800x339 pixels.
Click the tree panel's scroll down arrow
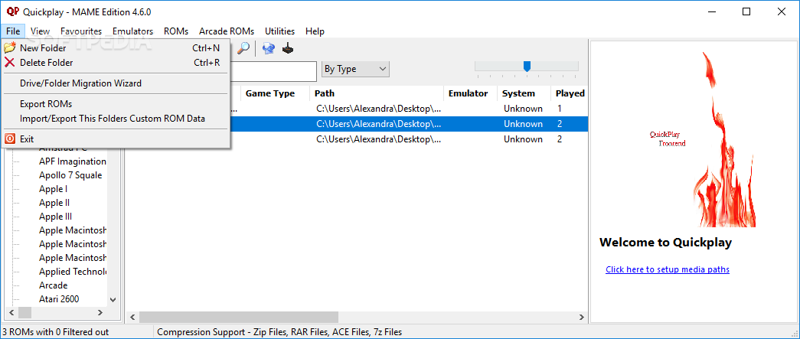[x=113, y=300]
